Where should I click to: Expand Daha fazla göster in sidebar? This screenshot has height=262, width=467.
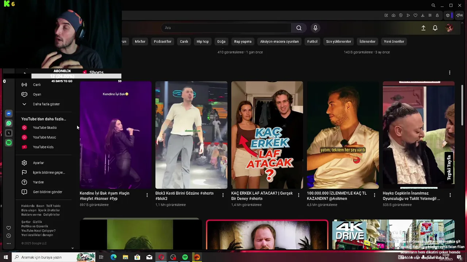coord(44,104)
